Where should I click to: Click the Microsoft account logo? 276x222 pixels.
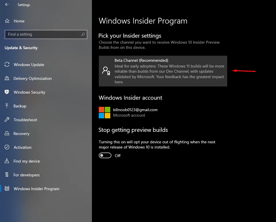pos(105,113)
